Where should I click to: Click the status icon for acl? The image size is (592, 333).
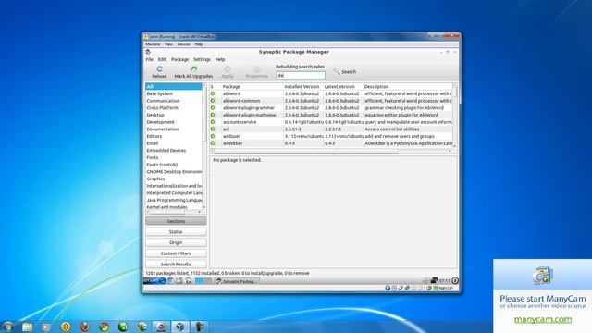(x=213, y=129)
